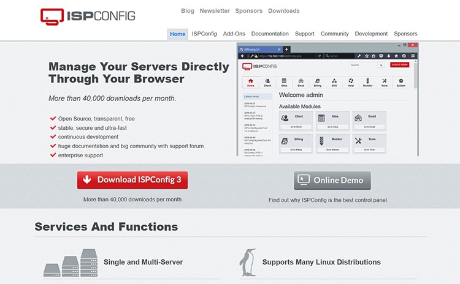The width and height of the screenshot is (460, 284).
Task: Click the bookmark star icon in the screenshot browser toolbar
Action: pos(366,56)
